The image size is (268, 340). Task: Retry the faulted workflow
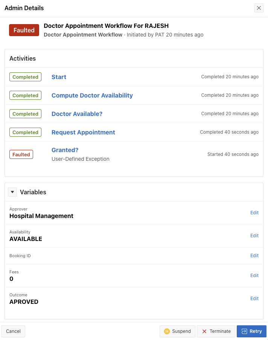pos(251,331)
